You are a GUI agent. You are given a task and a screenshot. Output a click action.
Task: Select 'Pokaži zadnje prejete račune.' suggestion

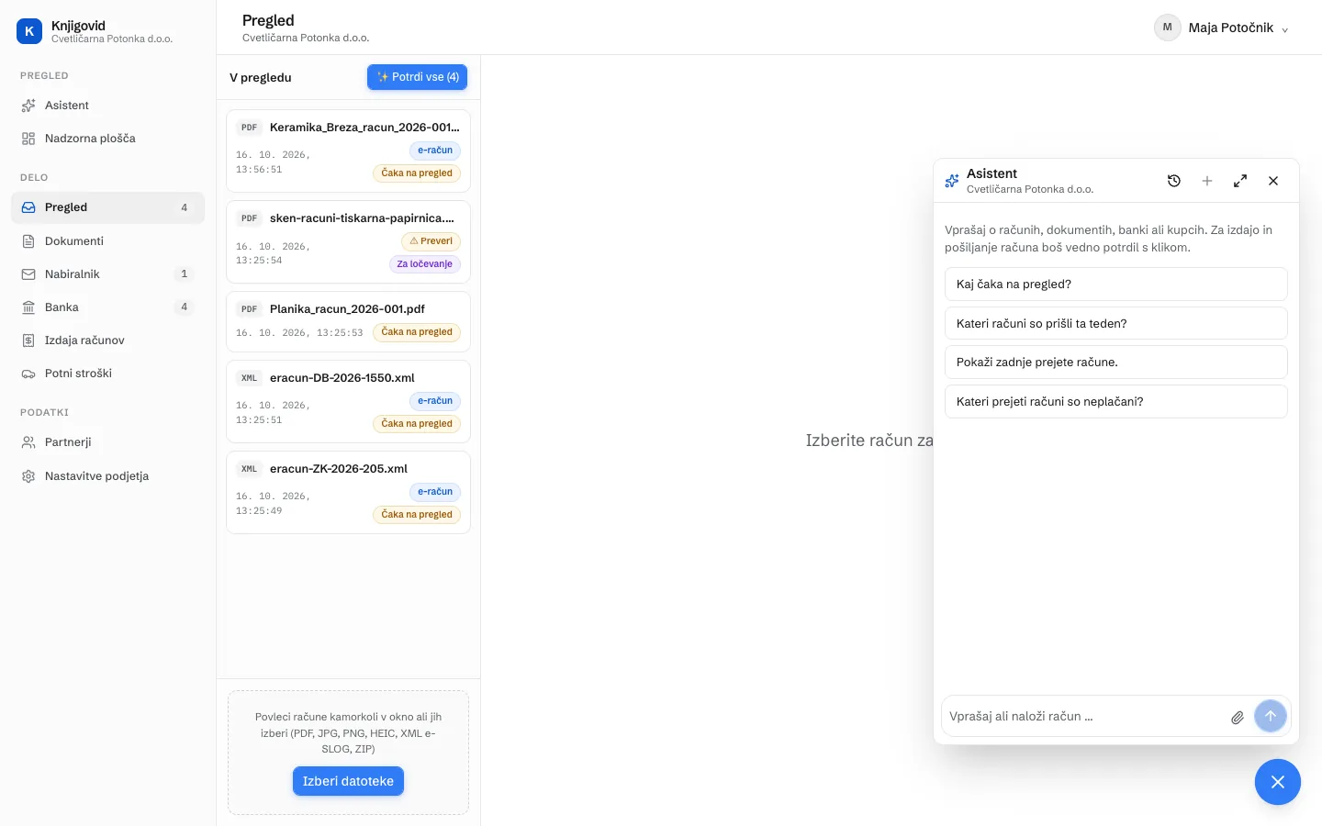pyautogui.click(x=1116, y=363)
